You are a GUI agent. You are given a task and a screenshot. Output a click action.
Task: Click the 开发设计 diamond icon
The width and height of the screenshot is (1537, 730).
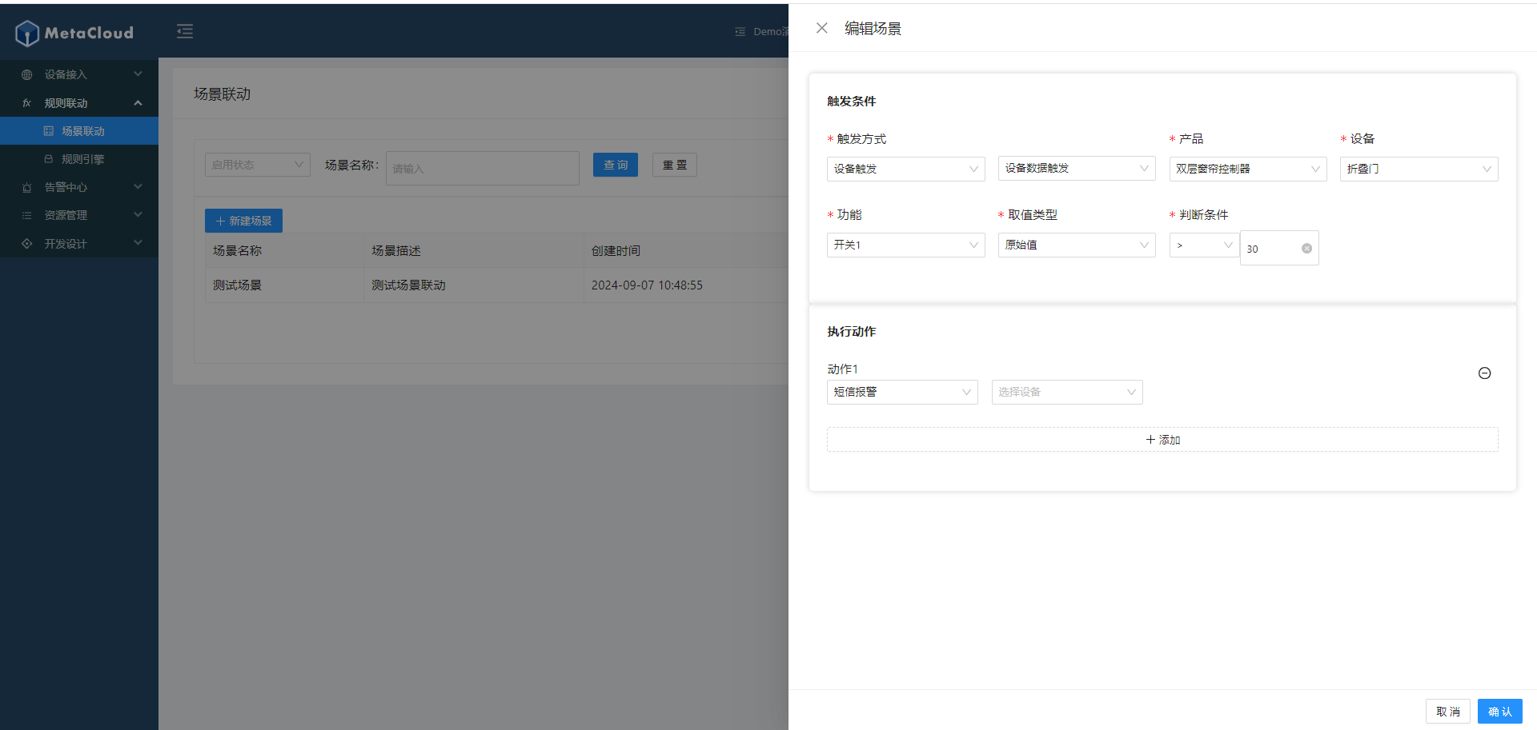pos(27,243)
